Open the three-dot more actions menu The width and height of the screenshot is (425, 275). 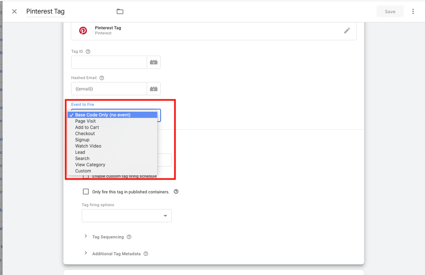pyautogui.click(x=413, y=11)
